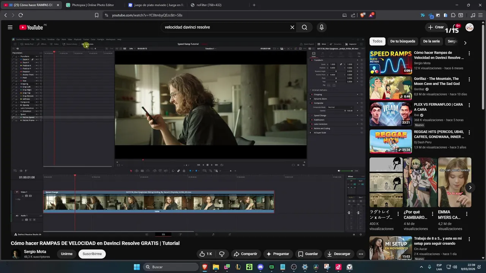Open the REGGAE HITS video thumbnail
Screen dimensions: 486x273
[x=391, y=141]
